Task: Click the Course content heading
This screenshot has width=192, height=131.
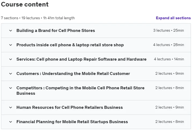Action: click(x=25, y=4)
